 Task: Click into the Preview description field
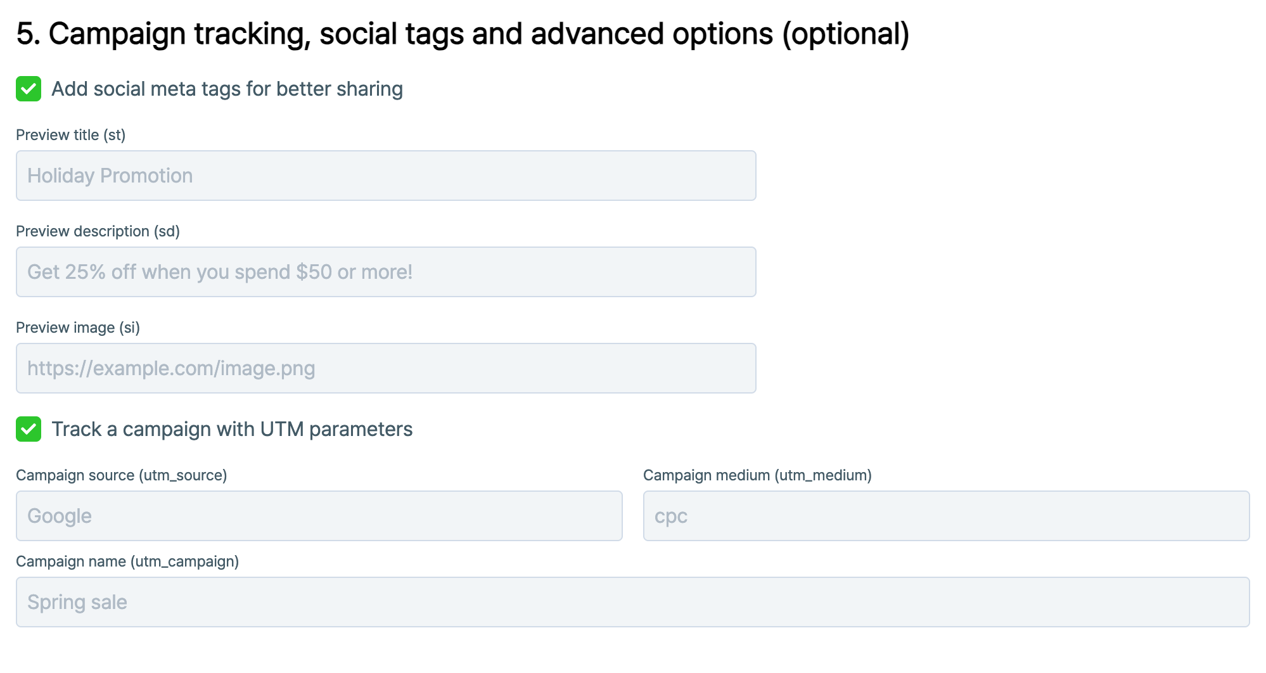pos(385,272)
